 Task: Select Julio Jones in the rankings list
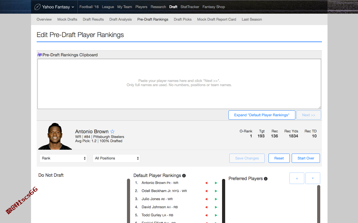(x=157, y=199)
